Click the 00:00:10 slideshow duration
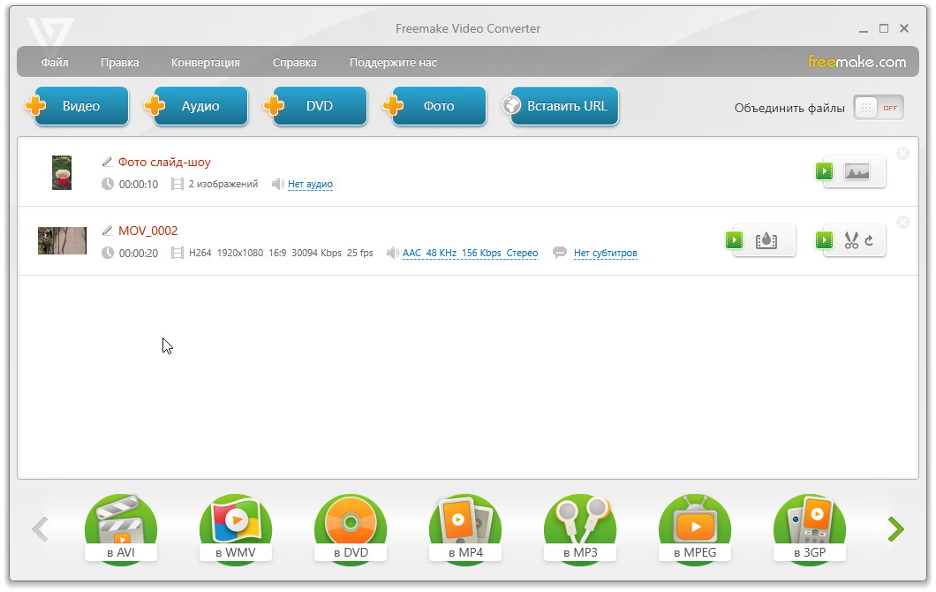936x592 pixels. click(x=139, y=185)
